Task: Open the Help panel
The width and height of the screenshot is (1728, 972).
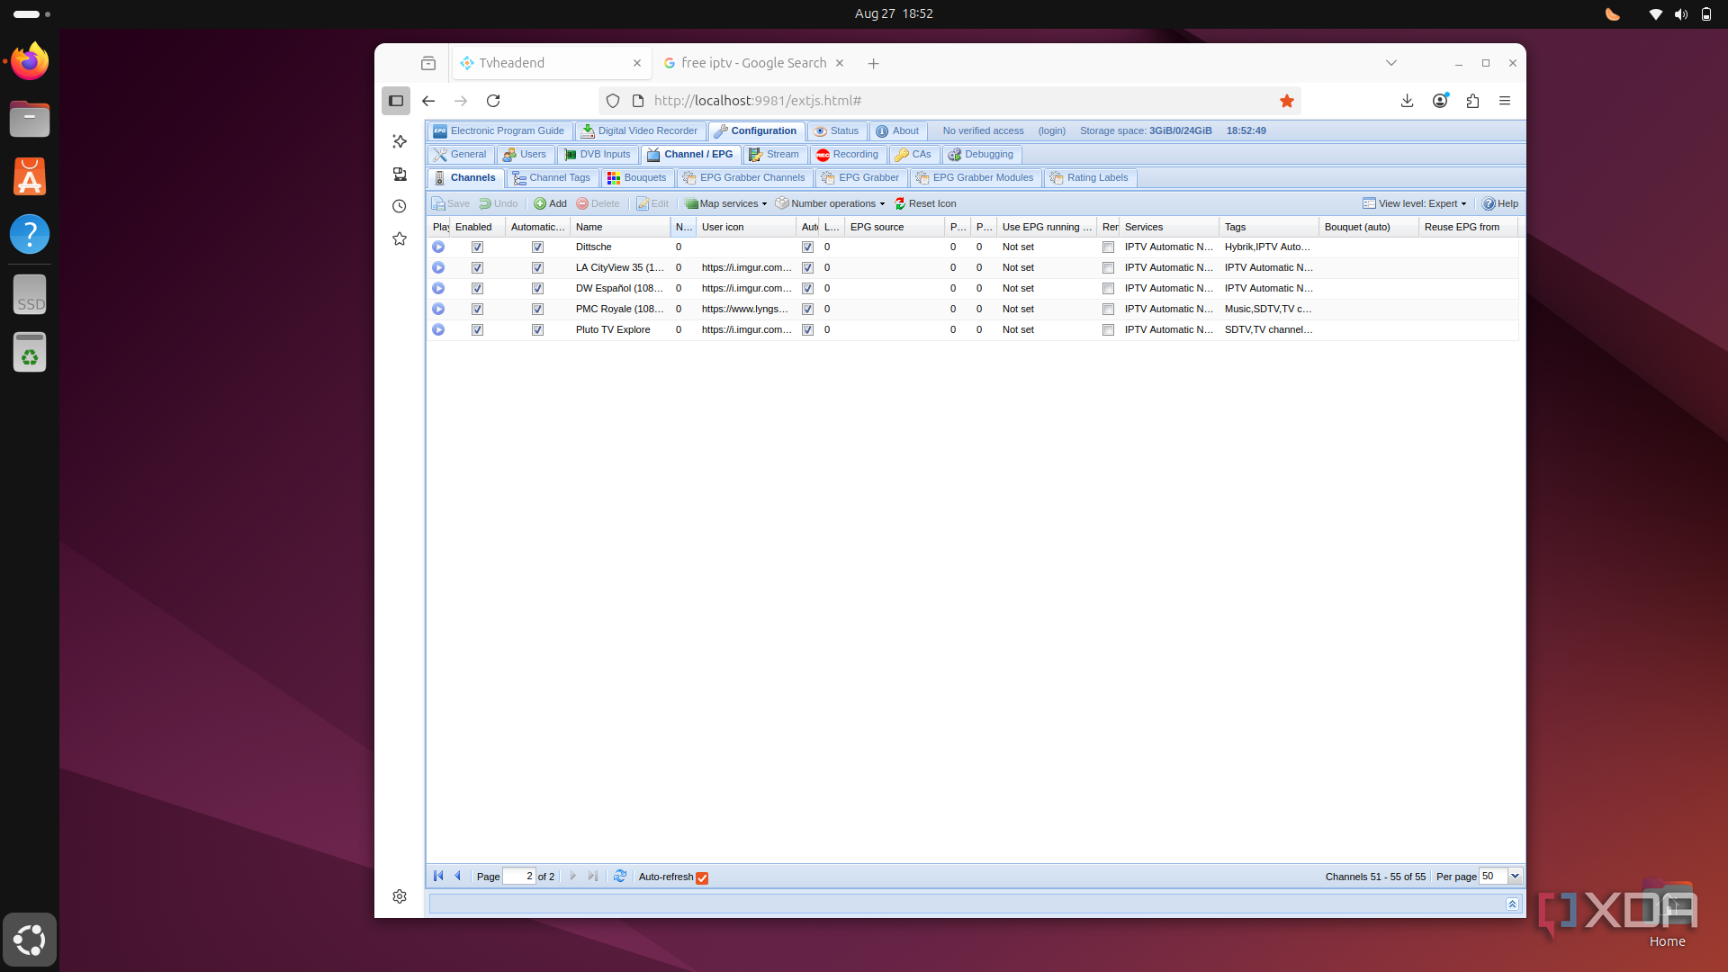Action: (1500, 203)
